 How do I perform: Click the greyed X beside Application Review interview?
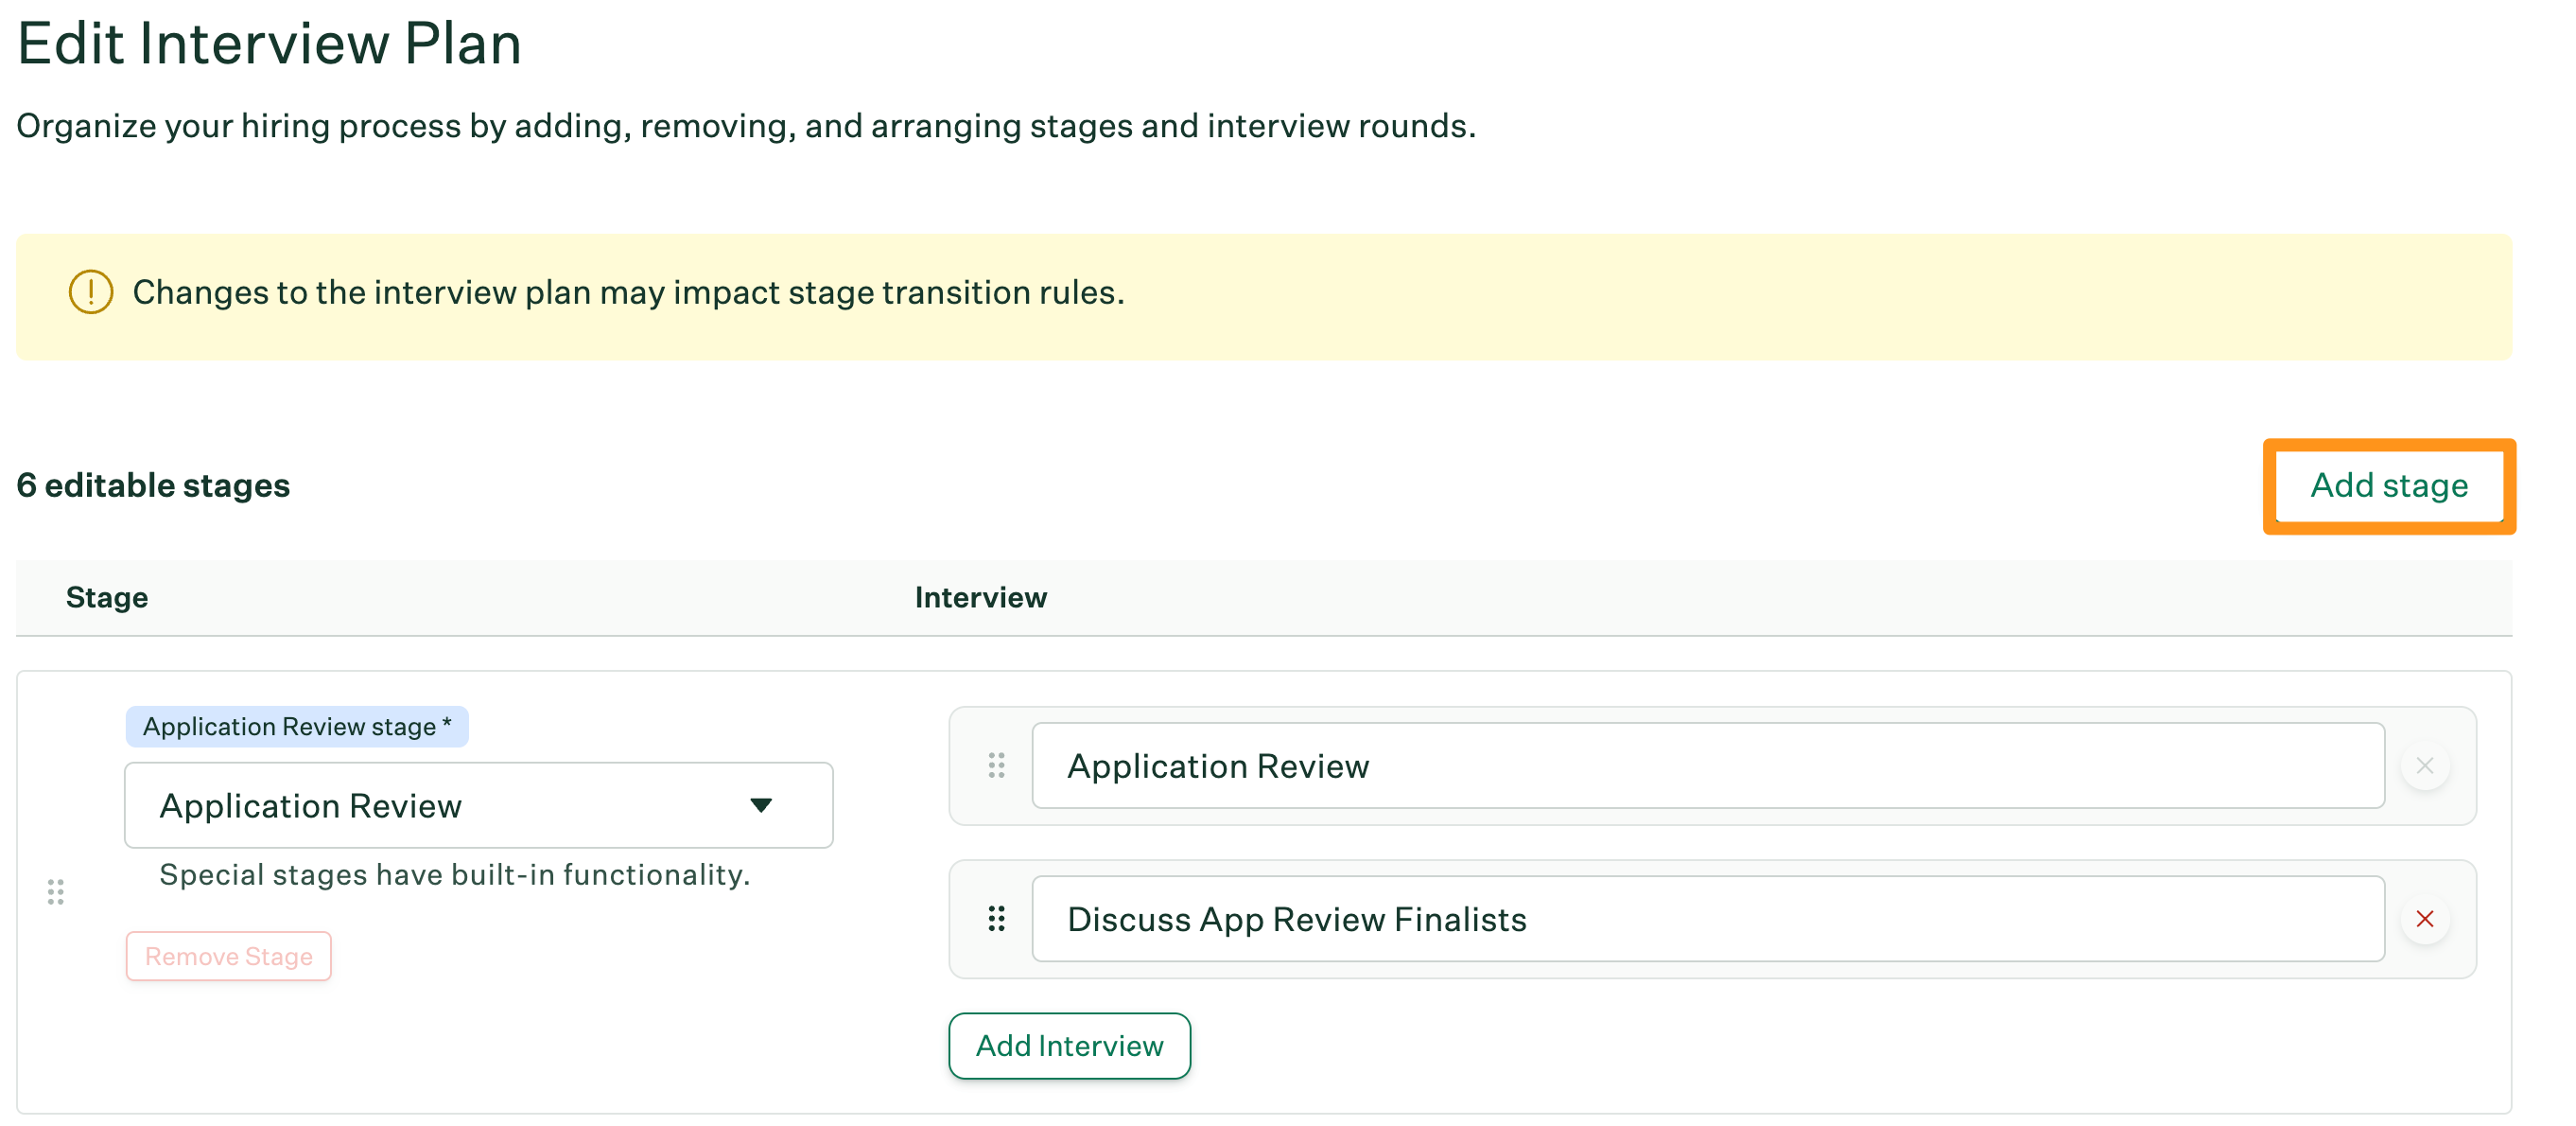[x=2424, y=765]
